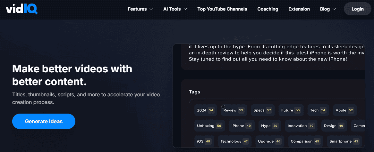Click the Login button

pyautogui.click(x=358, y=9)
